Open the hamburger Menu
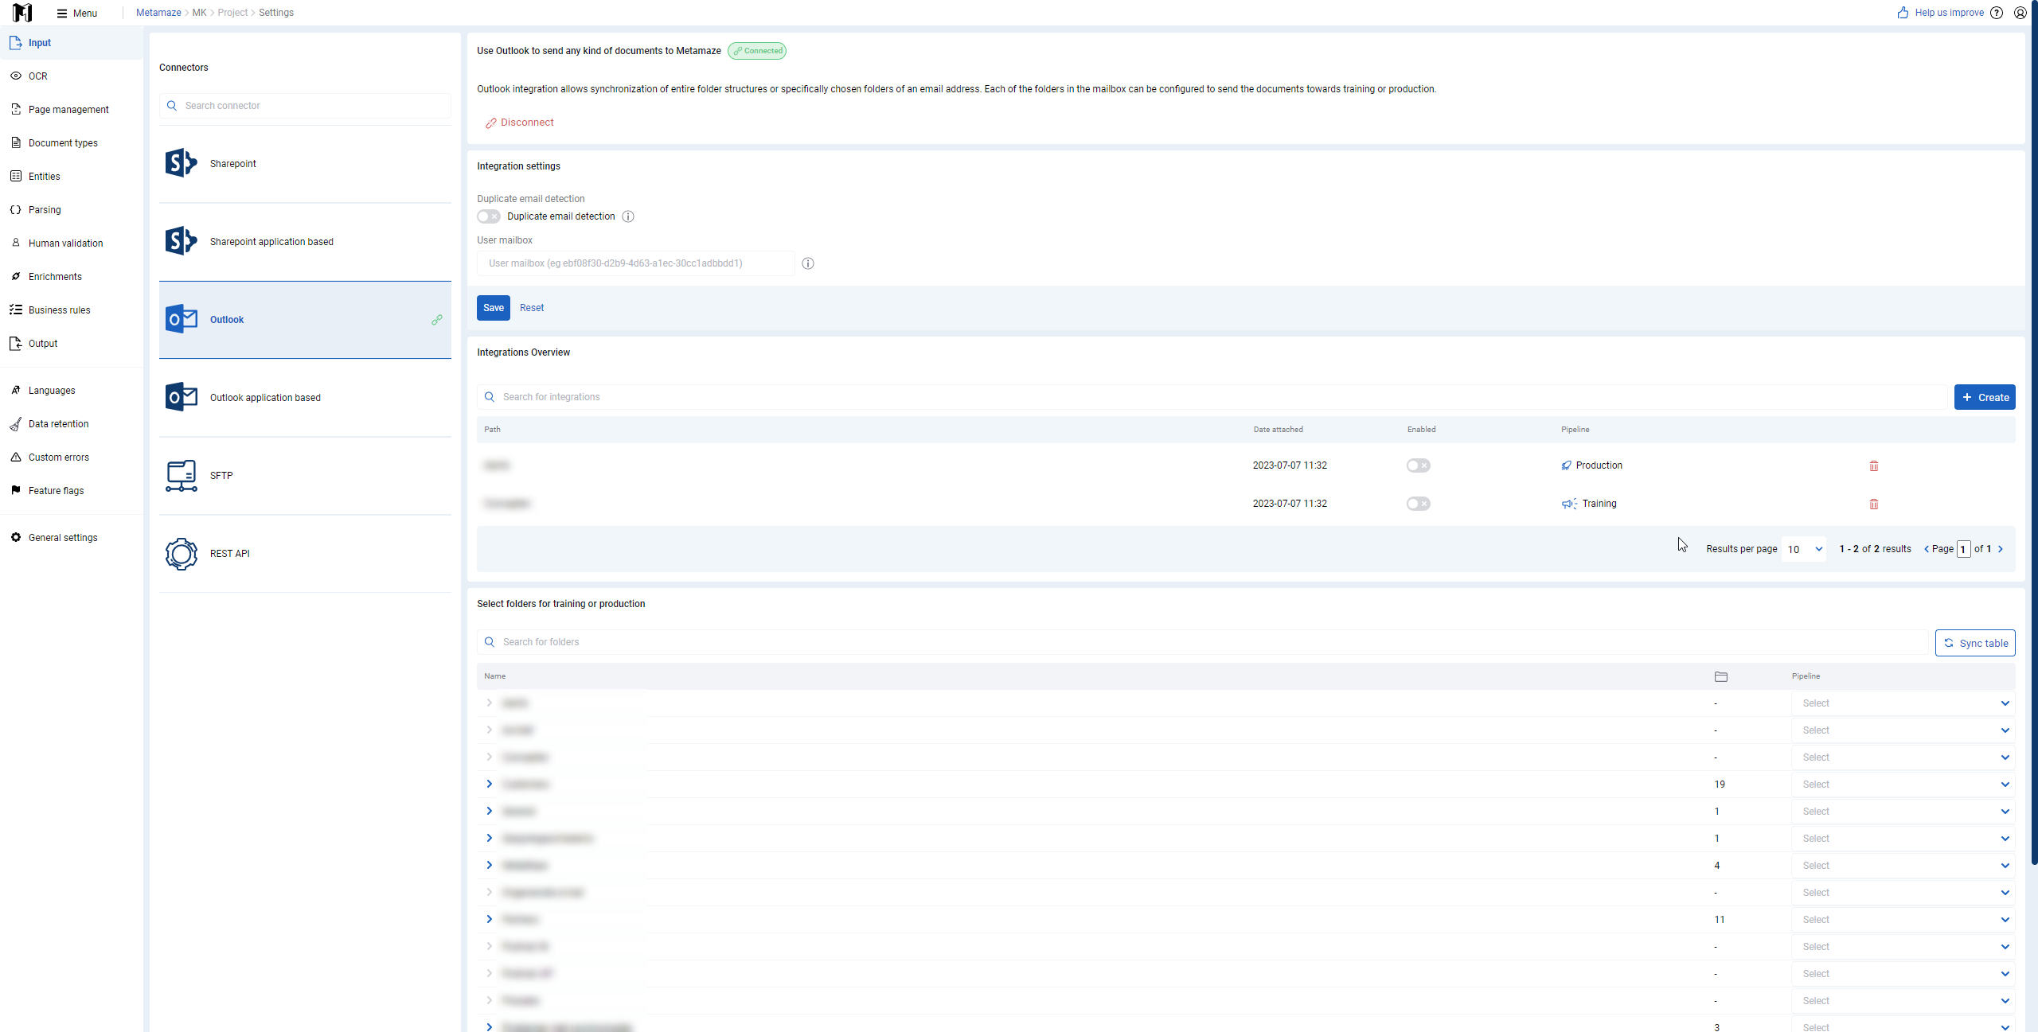This screenshot has width=2038, height=1032. (76, 13)
